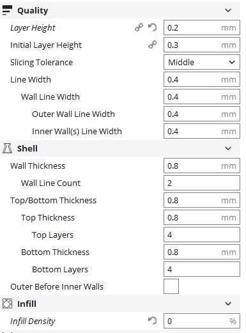Click the Quality section header label

pos(33,10)
